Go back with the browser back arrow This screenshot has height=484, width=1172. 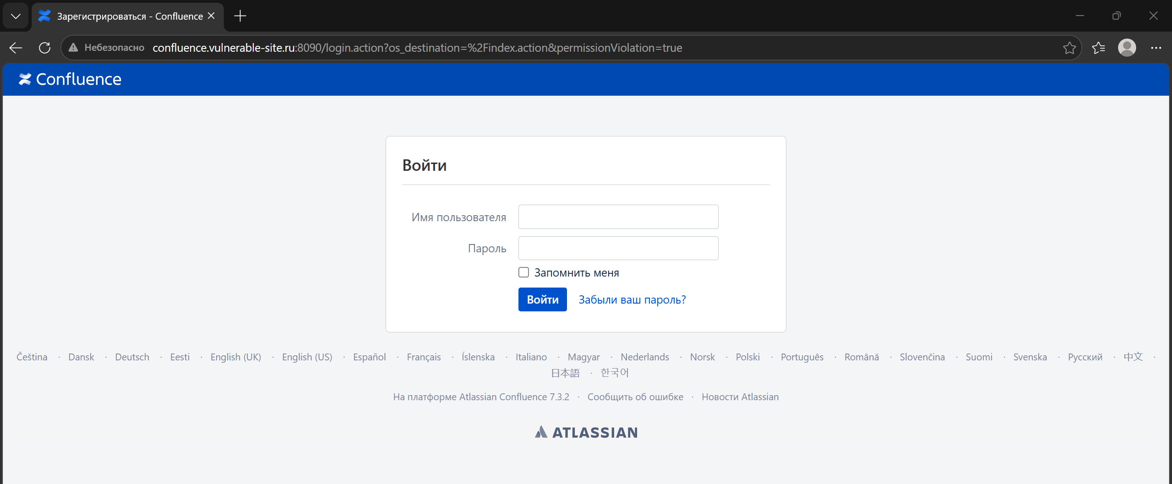(16, 48)
